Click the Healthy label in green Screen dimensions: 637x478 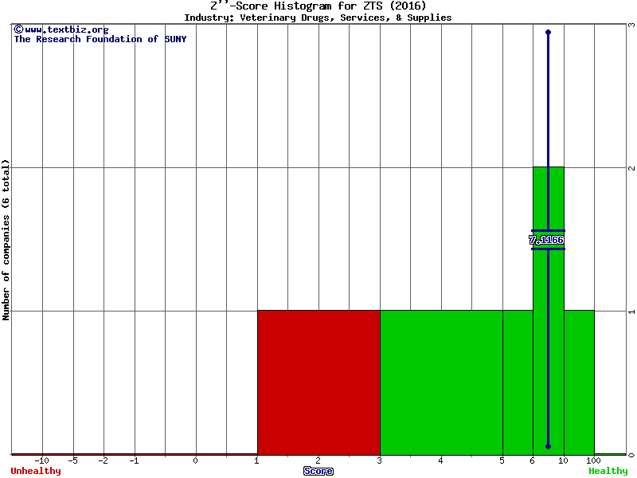[608, 471]
